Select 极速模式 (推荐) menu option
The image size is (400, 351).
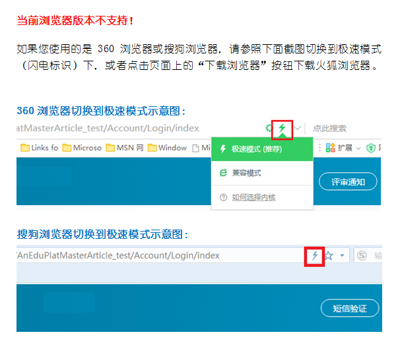261,149
